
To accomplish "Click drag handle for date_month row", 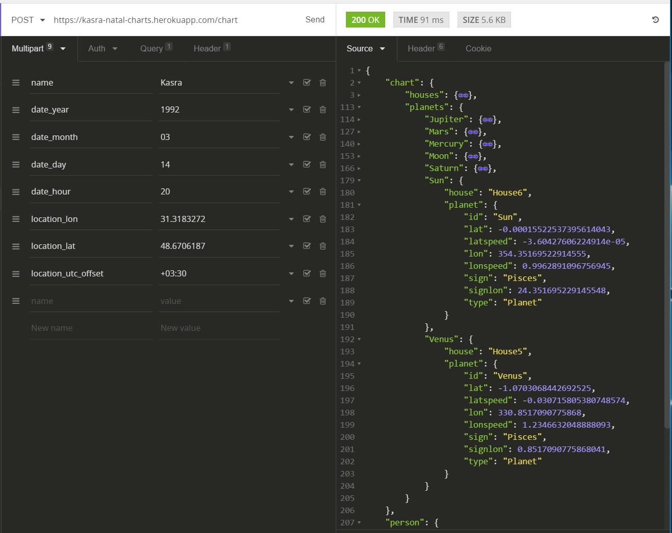I will 16,137.
